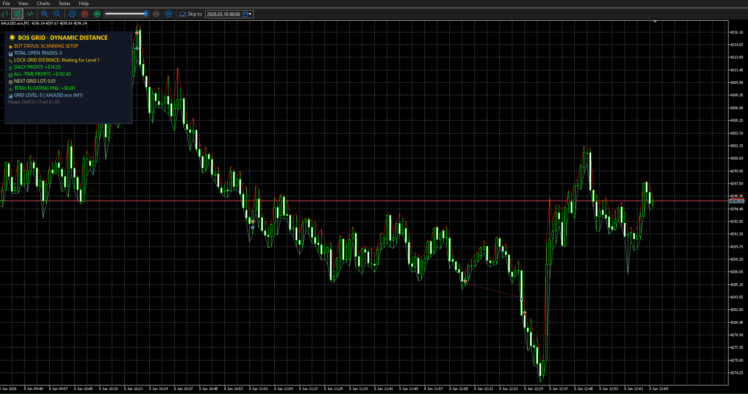The width and height of the screenshot is (748, 394).
Task: Click the Skip to button
Action: tap(191, 14)
